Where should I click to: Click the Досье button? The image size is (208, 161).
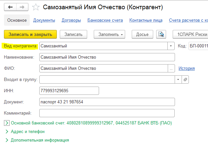point(142,34)
